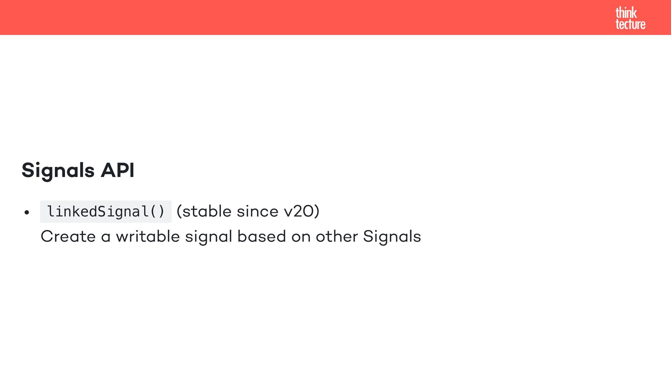
Task: Click the word "Create" in the description
Action: pyautogui.click(x=68, y=236)
